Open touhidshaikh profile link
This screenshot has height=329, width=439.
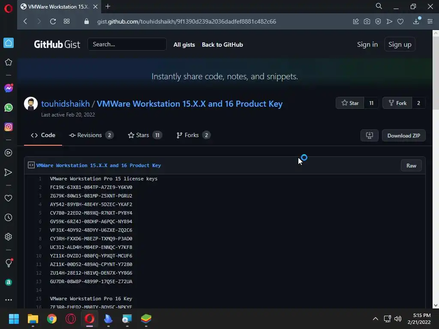pyautogui.click(x=66, y=104)
